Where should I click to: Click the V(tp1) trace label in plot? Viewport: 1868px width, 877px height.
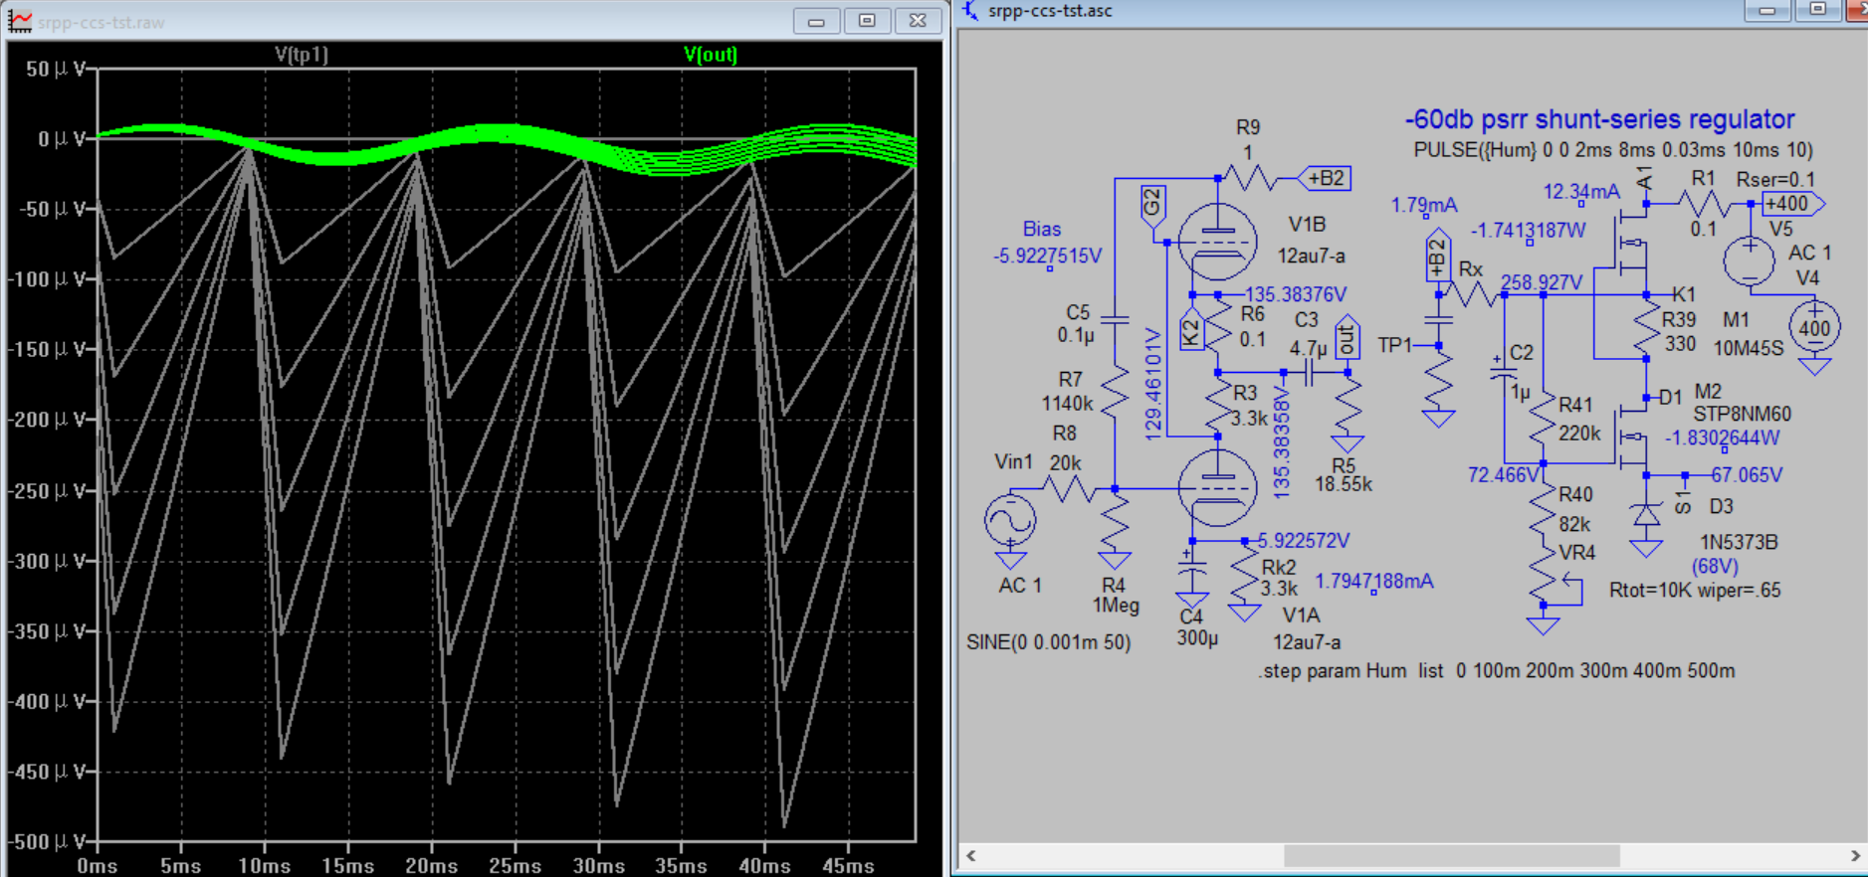301,55
